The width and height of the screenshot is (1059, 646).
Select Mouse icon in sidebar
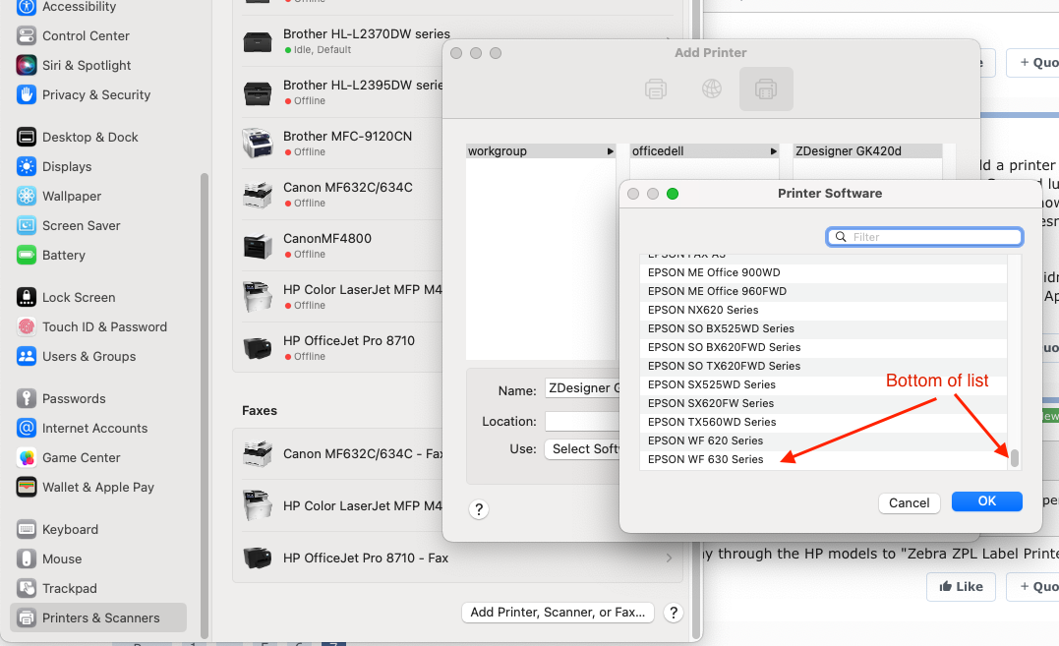tap(27, 558)
